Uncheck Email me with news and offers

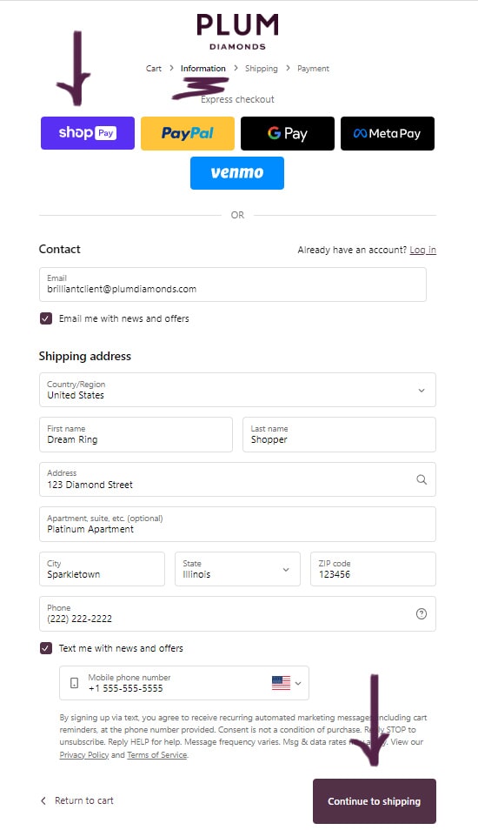(46, 318)
